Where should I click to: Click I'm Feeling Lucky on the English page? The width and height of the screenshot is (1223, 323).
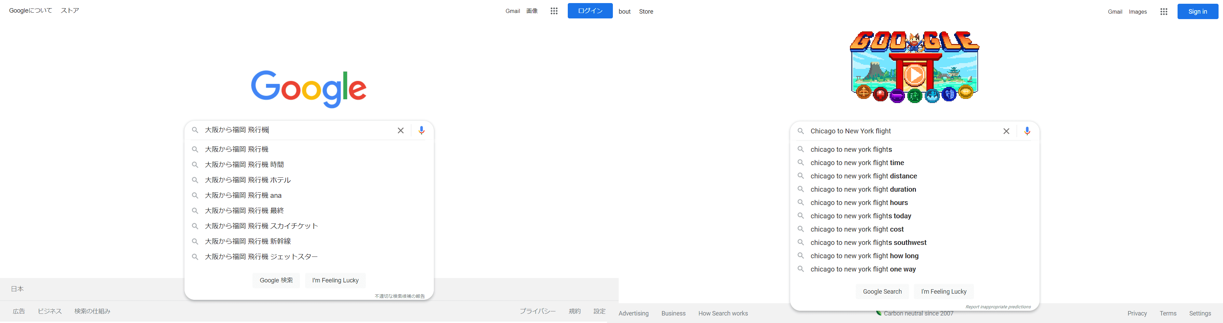(943, 291)
